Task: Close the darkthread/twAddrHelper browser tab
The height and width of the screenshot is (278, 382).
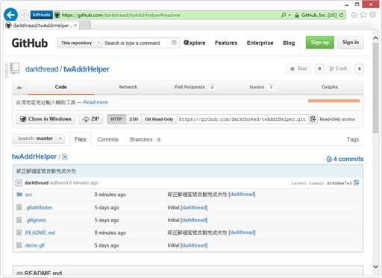Action: click(75, 25)
